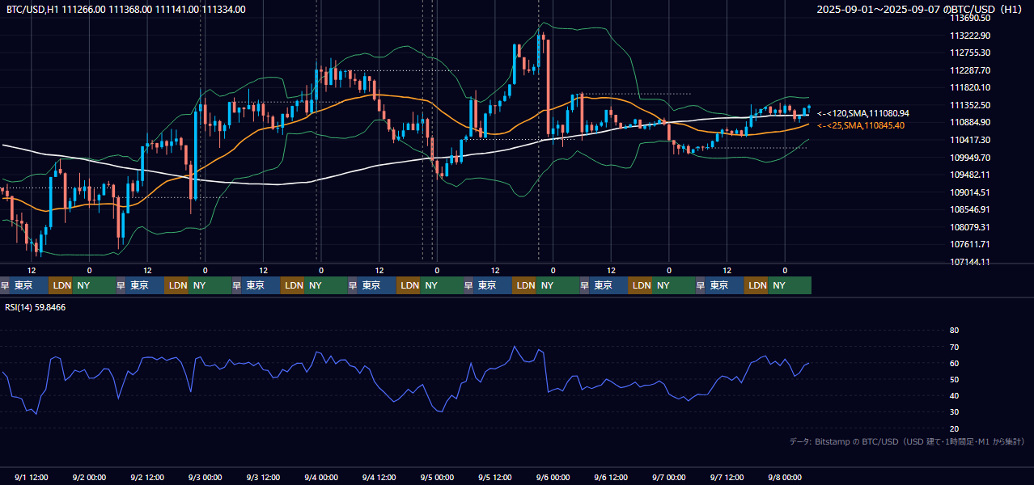Select the 9/2 12:00 date label
1034x485 pixels.
(x=148, y=477)
